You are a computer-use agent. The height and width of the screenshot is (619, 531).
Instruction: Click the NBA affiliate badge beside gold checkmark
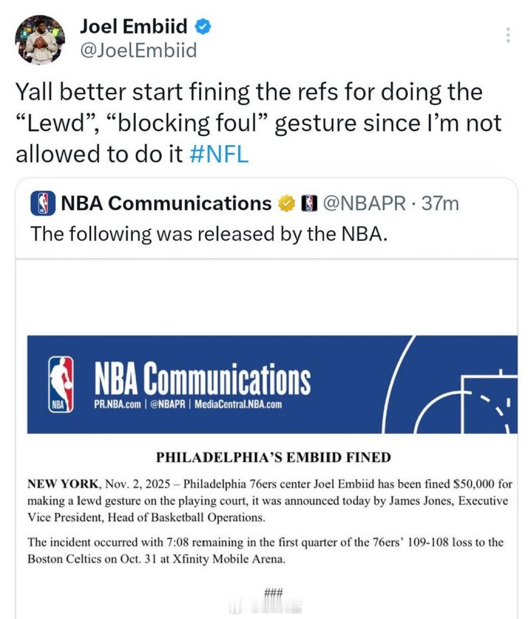[x=310, y=203]
